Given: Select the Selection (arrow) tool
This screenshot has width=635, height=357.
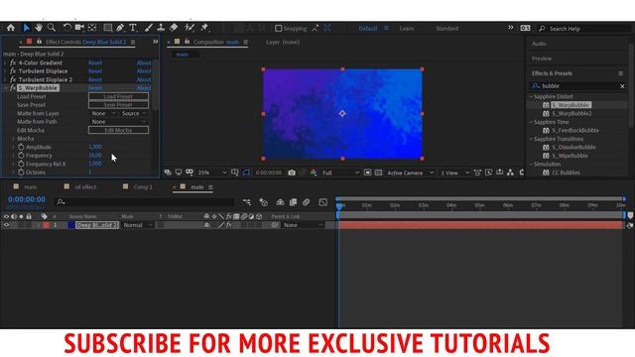Looking at the screenshot, I should 27,28.
